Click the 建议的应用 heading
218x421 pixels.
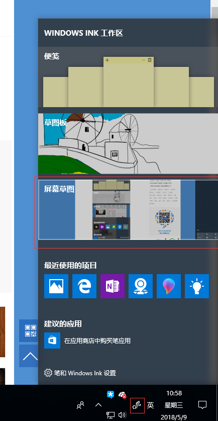click(63, 323)
